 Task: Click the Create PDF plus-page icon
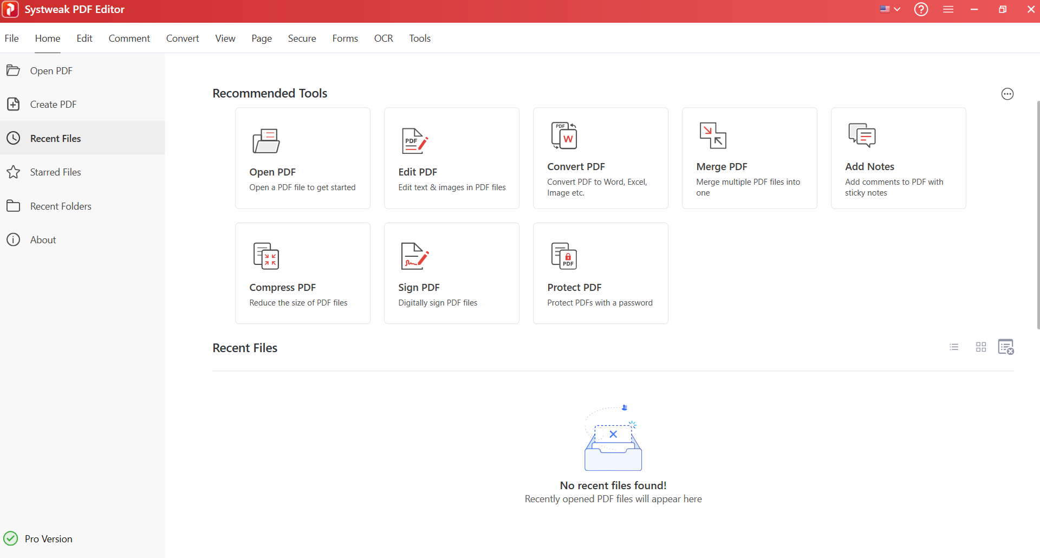click(x=13, y=104)
